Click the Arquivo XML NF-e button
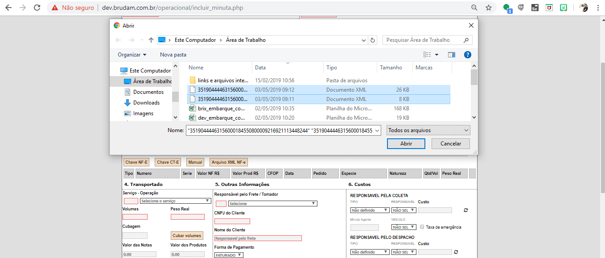Screen dimensions: 605x258 pyautogui.click(x=229, y=162)
